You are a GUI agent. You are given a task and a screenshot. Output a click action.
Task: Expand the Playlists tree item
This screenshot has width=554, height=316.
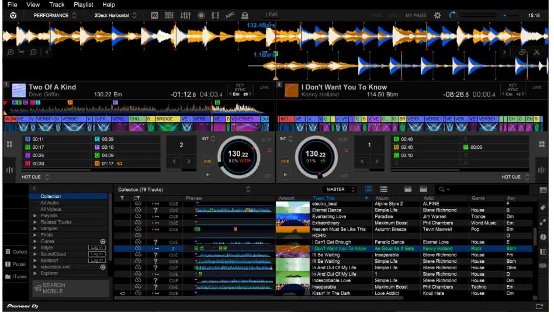(36, 216)
